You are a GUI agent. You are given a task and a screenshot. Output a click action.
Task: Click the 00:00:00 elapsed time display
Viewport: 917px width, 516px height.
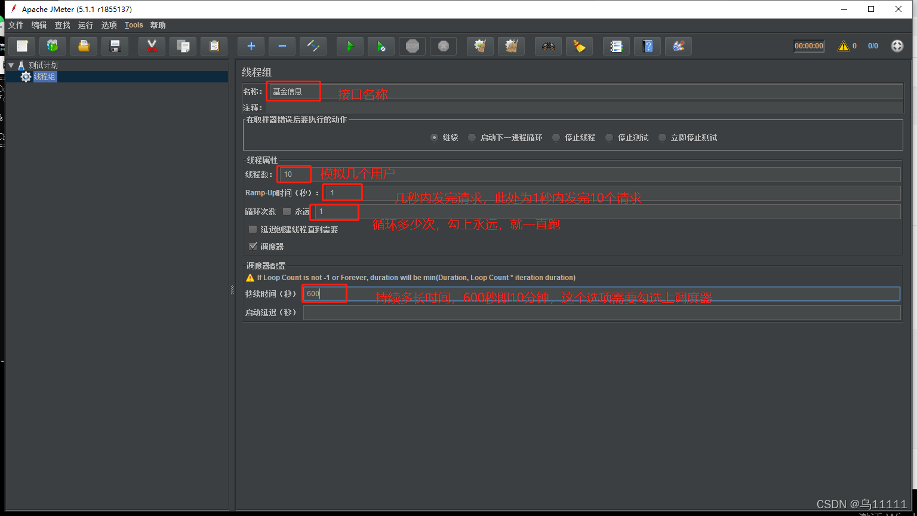click(809, 46)
